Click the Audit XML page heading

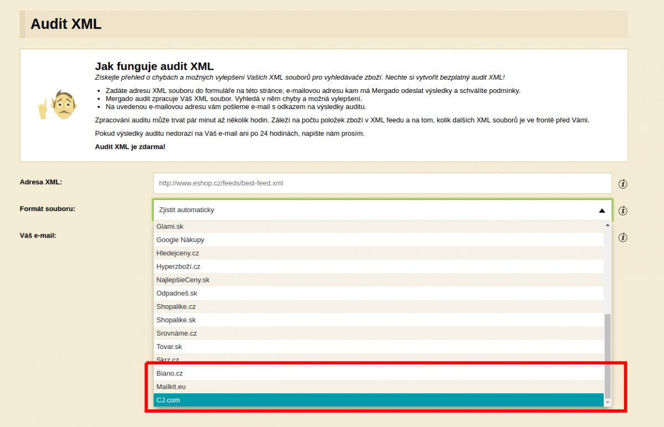[66, 24]
